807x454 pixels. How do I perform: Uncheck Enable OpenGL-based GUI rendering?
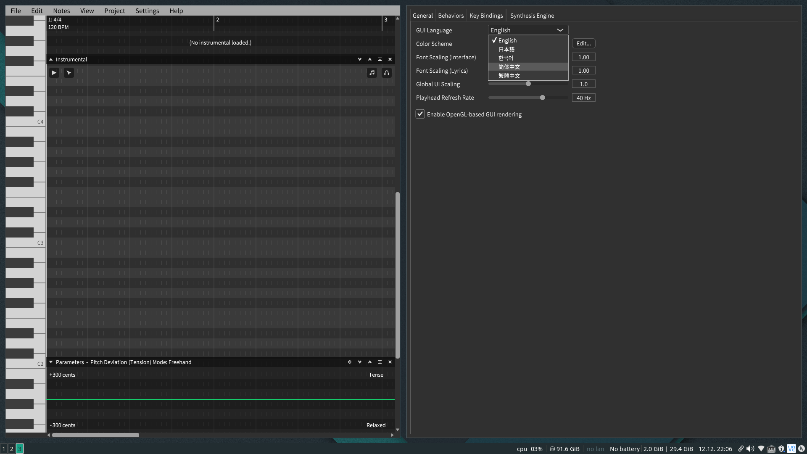420,114
